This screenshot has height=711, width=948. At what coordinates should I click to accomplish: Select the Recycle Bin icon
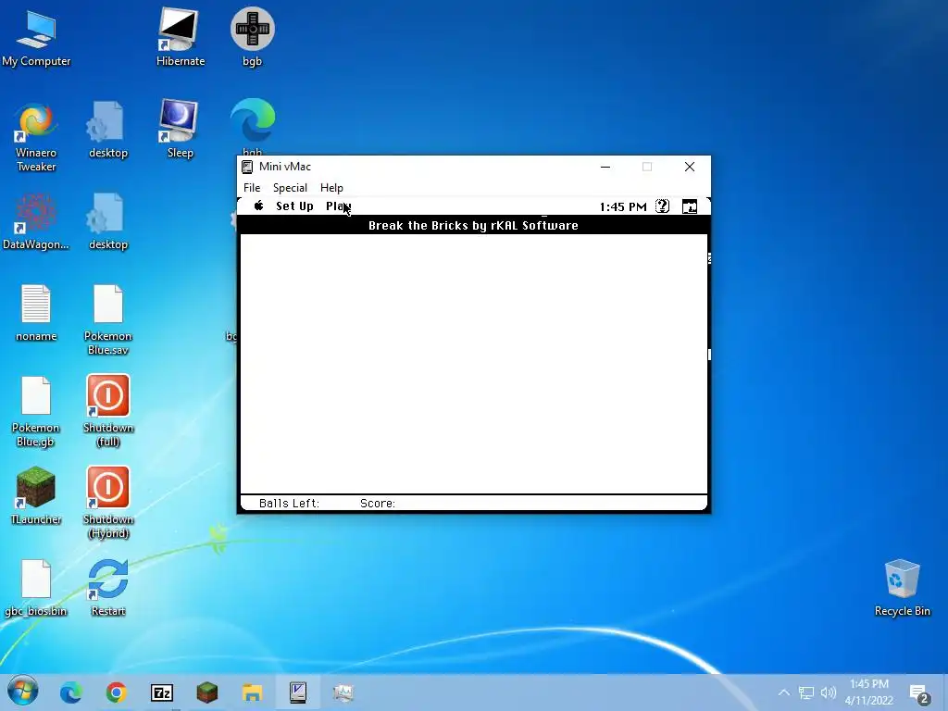tap(903, 588)
